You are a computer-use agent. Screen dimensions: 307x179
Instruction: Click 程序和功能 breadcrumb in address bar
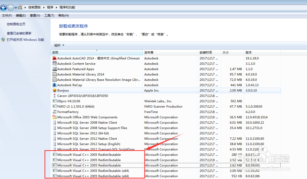coord(67,7)
